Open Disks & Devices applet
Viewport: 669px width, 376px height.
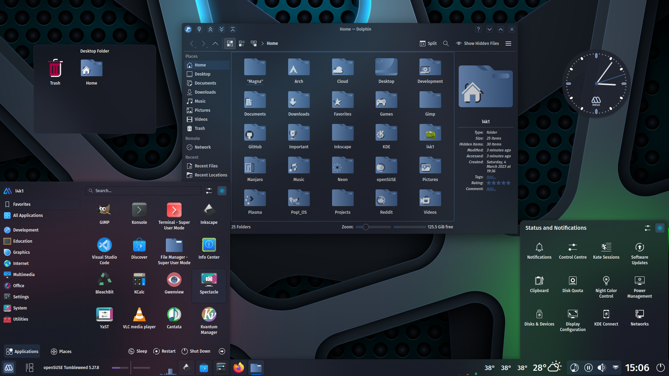[539, 318]
